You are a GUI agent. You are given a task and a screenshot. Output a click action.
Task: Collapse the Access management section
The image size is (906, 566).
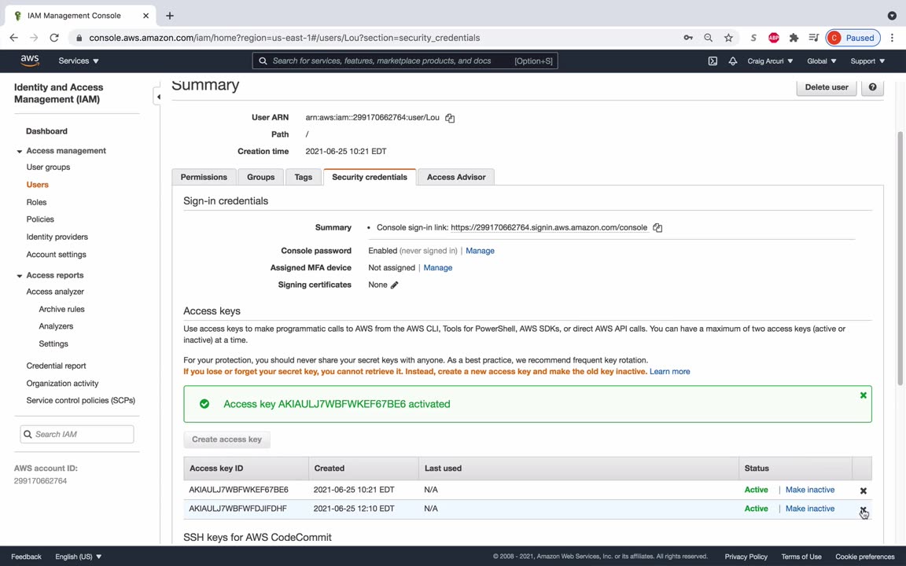[19, 151]
